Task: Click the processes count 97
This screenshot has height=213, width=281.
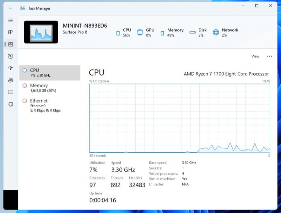Action: pos(93,185)
